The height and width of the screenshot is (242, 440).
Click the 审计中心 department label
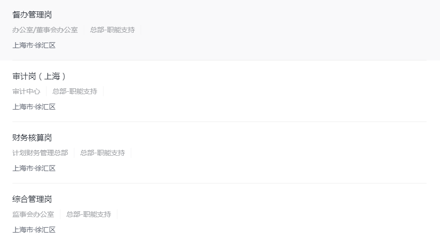tap(26, 91)
